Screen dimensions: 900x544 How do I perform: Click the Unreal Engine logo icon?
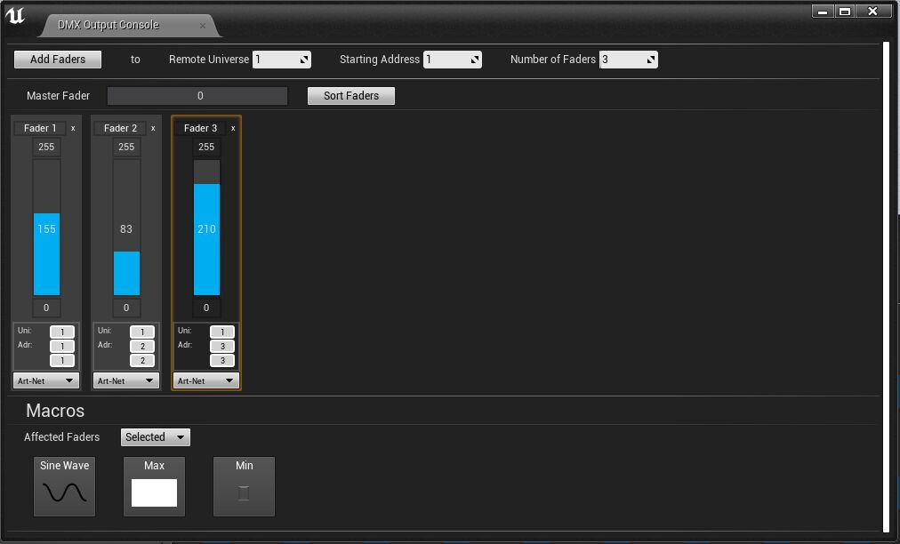click(15, 15)
